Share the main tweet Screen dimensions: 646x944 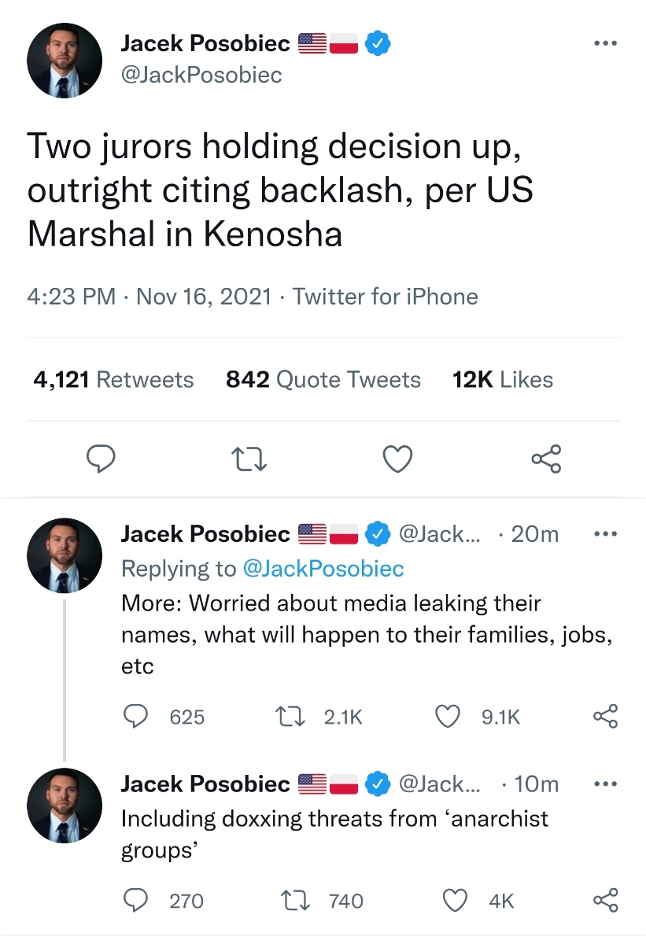point(546,459)
